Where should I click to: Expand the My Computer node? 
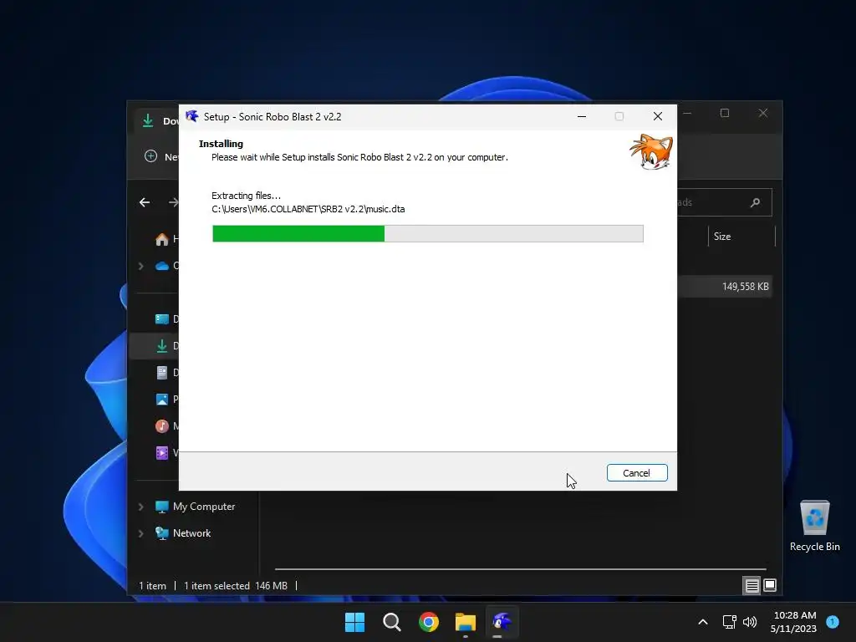click(x=140, y=507)
